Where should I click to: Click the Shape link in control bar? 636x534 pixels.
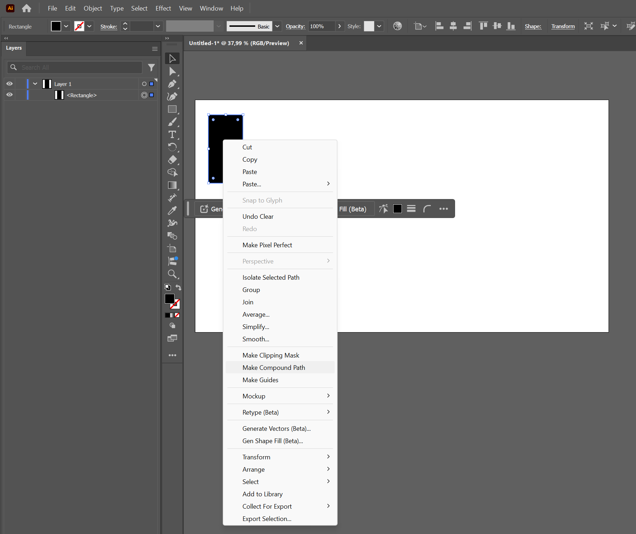click(x=533, y=26)
